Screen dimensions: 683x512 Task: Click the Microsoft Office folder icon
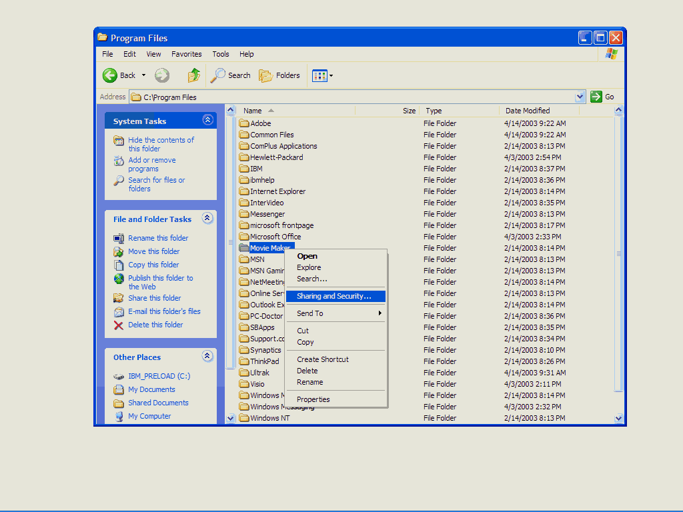pyautogui.click(x=244, y=237)
